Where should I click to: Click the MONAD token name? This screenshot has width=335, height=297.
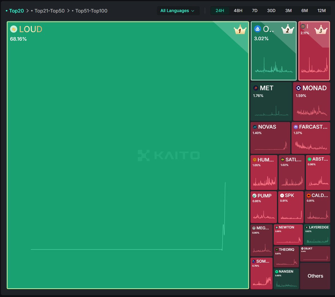pos(315,88)
